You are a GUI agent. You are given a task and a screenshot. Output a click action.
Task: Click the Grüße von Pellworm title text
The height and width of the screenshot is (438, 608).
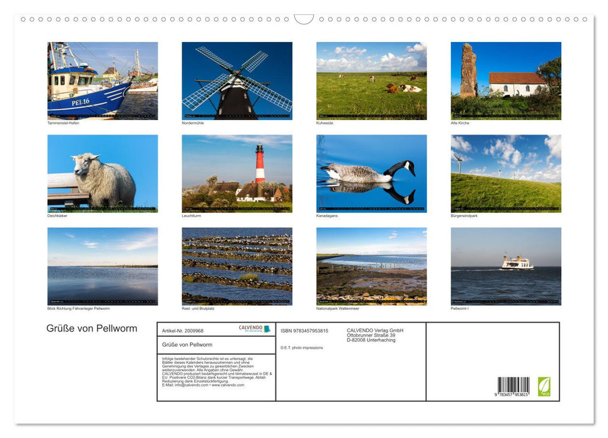[92, 328]
